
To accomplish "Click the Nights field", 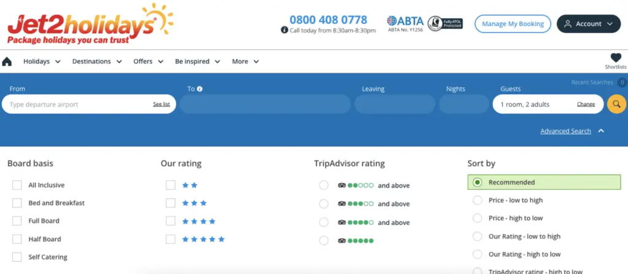I will tap(464, 104).
